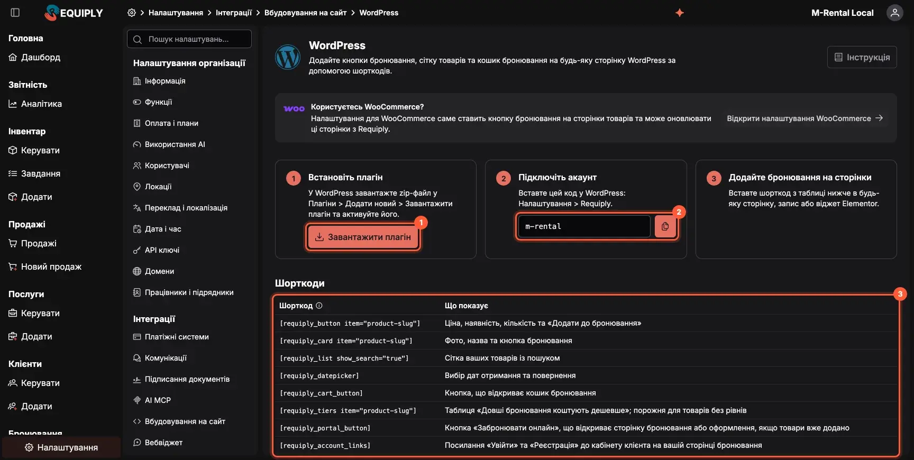The image size is (914, 460).
Task: Select [requiply_cart_button] shortcode text
Action: pos(321,393)
